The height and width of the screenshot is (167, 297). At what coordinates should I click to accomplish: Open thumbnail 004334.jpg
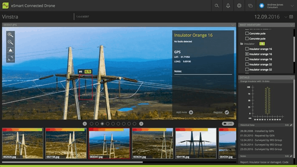click(x=227, y=143)
